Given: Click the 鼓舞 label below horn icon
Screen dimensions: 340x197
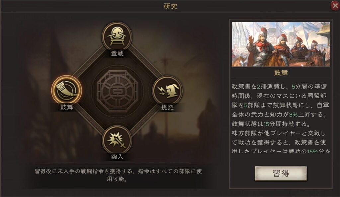Looking at the screenshot, I should tap(67, 107).
